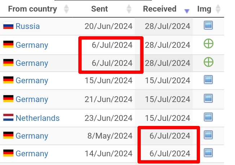Open the Russia country link
The width and height of the screenshot is (235, 165).
pos(28,26)
